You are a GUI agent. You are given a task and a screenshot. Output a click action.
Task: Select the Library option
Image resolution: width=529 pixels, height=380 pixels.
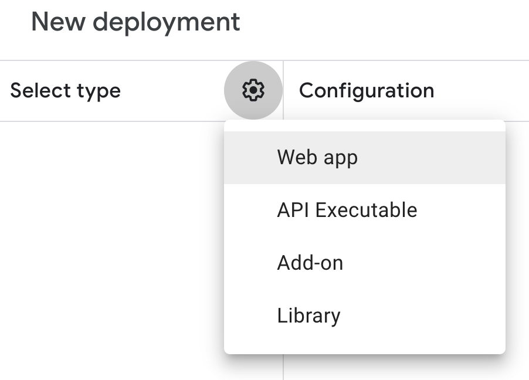click(x=365, y=315)
